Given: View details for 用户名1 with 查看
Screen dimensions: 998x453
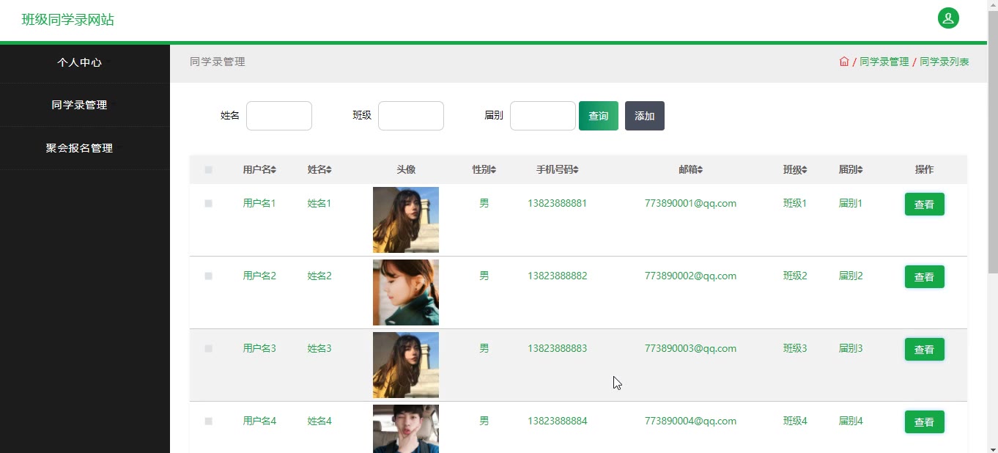Looking at the screenshot, I should coord(925,205).
